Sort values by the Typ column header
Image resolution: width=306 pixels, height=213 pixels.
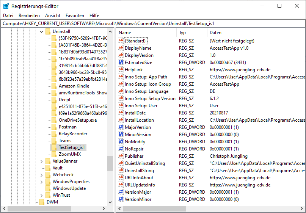click(x=192, y=33)
